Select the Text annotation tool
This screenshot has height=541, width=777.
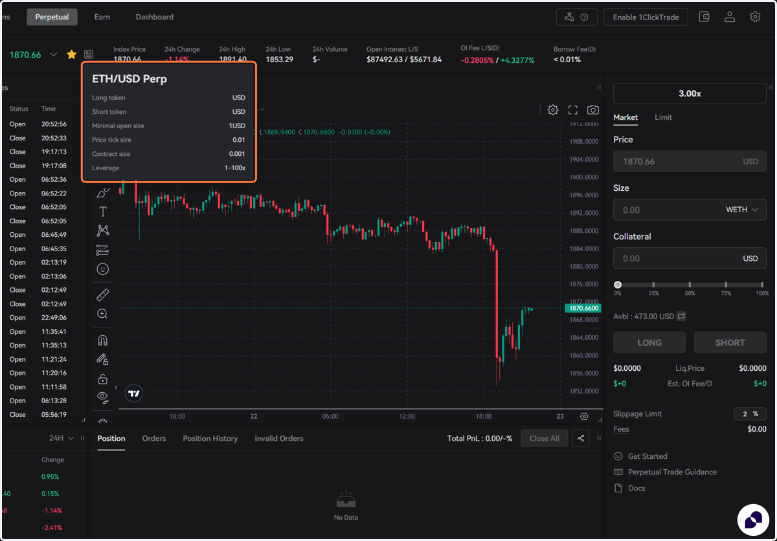(x=103, y=212)
